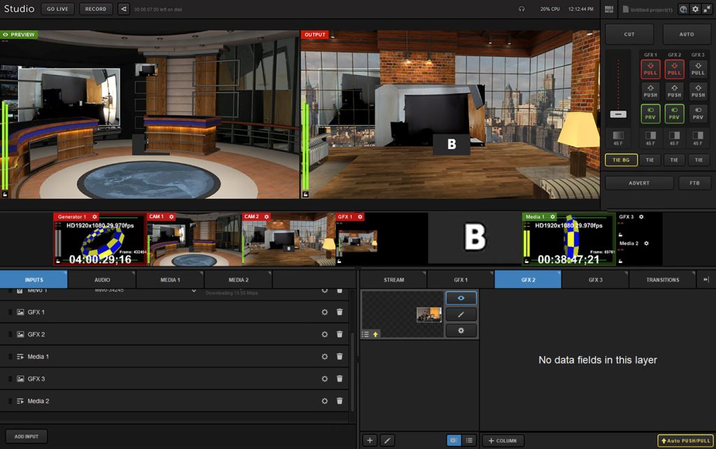Image resolution: width=716 pixels, height=449 pixels.
Task: Open GFX 2 layer settings gear
Action: (461, 331)
